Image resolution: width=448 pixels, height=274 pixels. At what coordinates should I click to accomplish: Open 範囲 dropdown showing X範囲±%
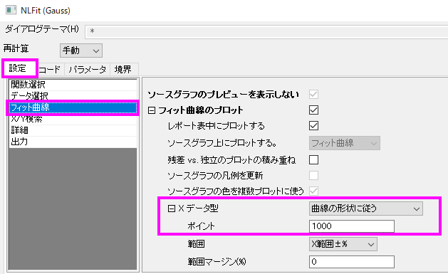[x=343, y=244]
